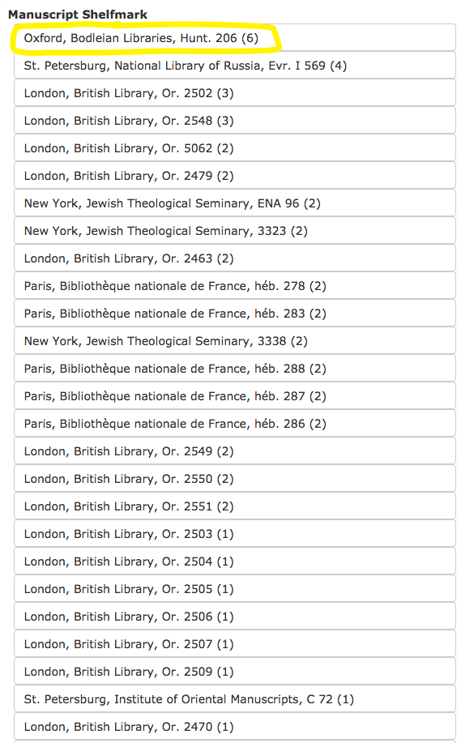Select Bibliothèque nationale de France héb. 278
This screenshot has width=461, height=743.
[235, 286]
